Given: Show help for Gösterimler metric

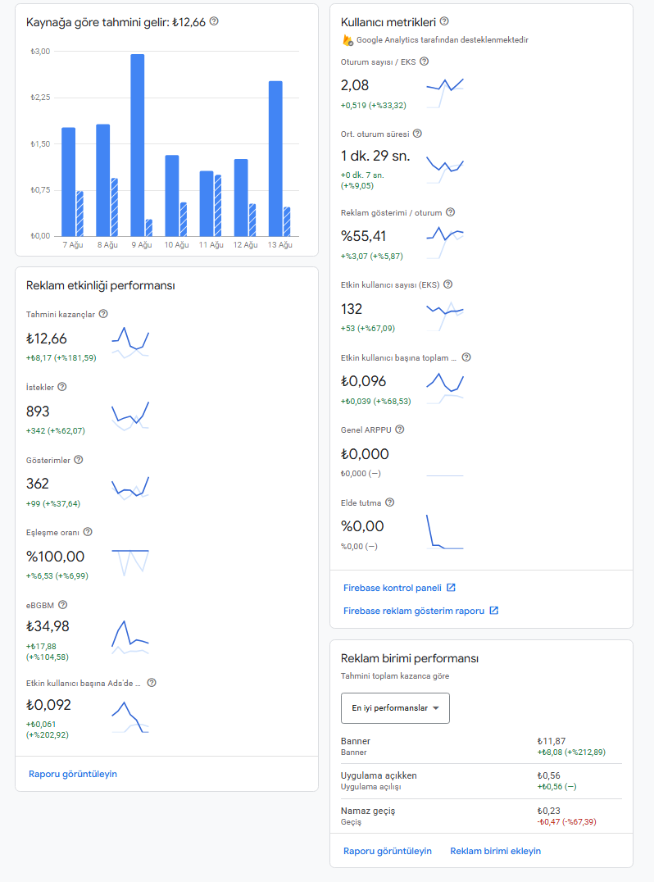Looking at the screenshot, I should click(x=79, y=460).
